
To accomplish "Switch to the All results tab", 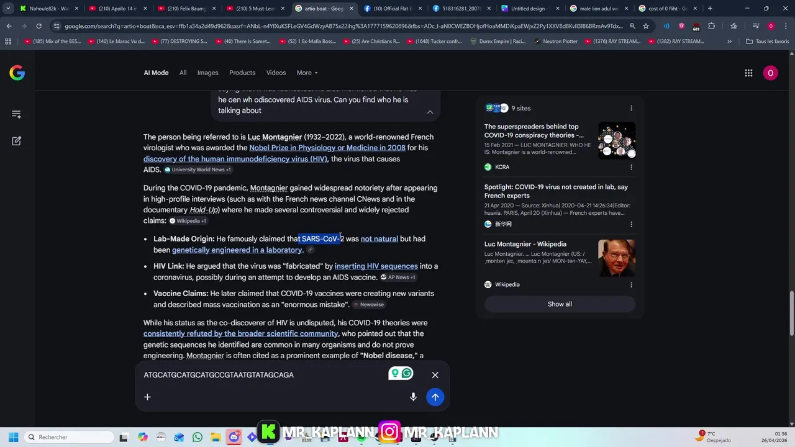I will (x=183, y=73).
